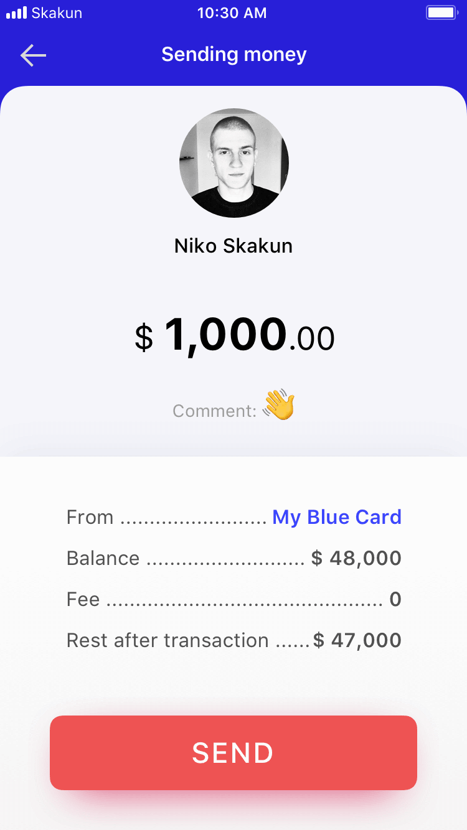467x830 pixels.
Task: Tap the cellular signal bars icon
Action: [16, 13]
